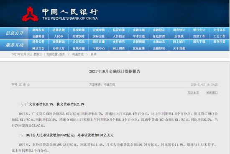Screen dimensions: 230x154
Task: Open the 金融知识 menu item
Action: (x=159, y=48)
